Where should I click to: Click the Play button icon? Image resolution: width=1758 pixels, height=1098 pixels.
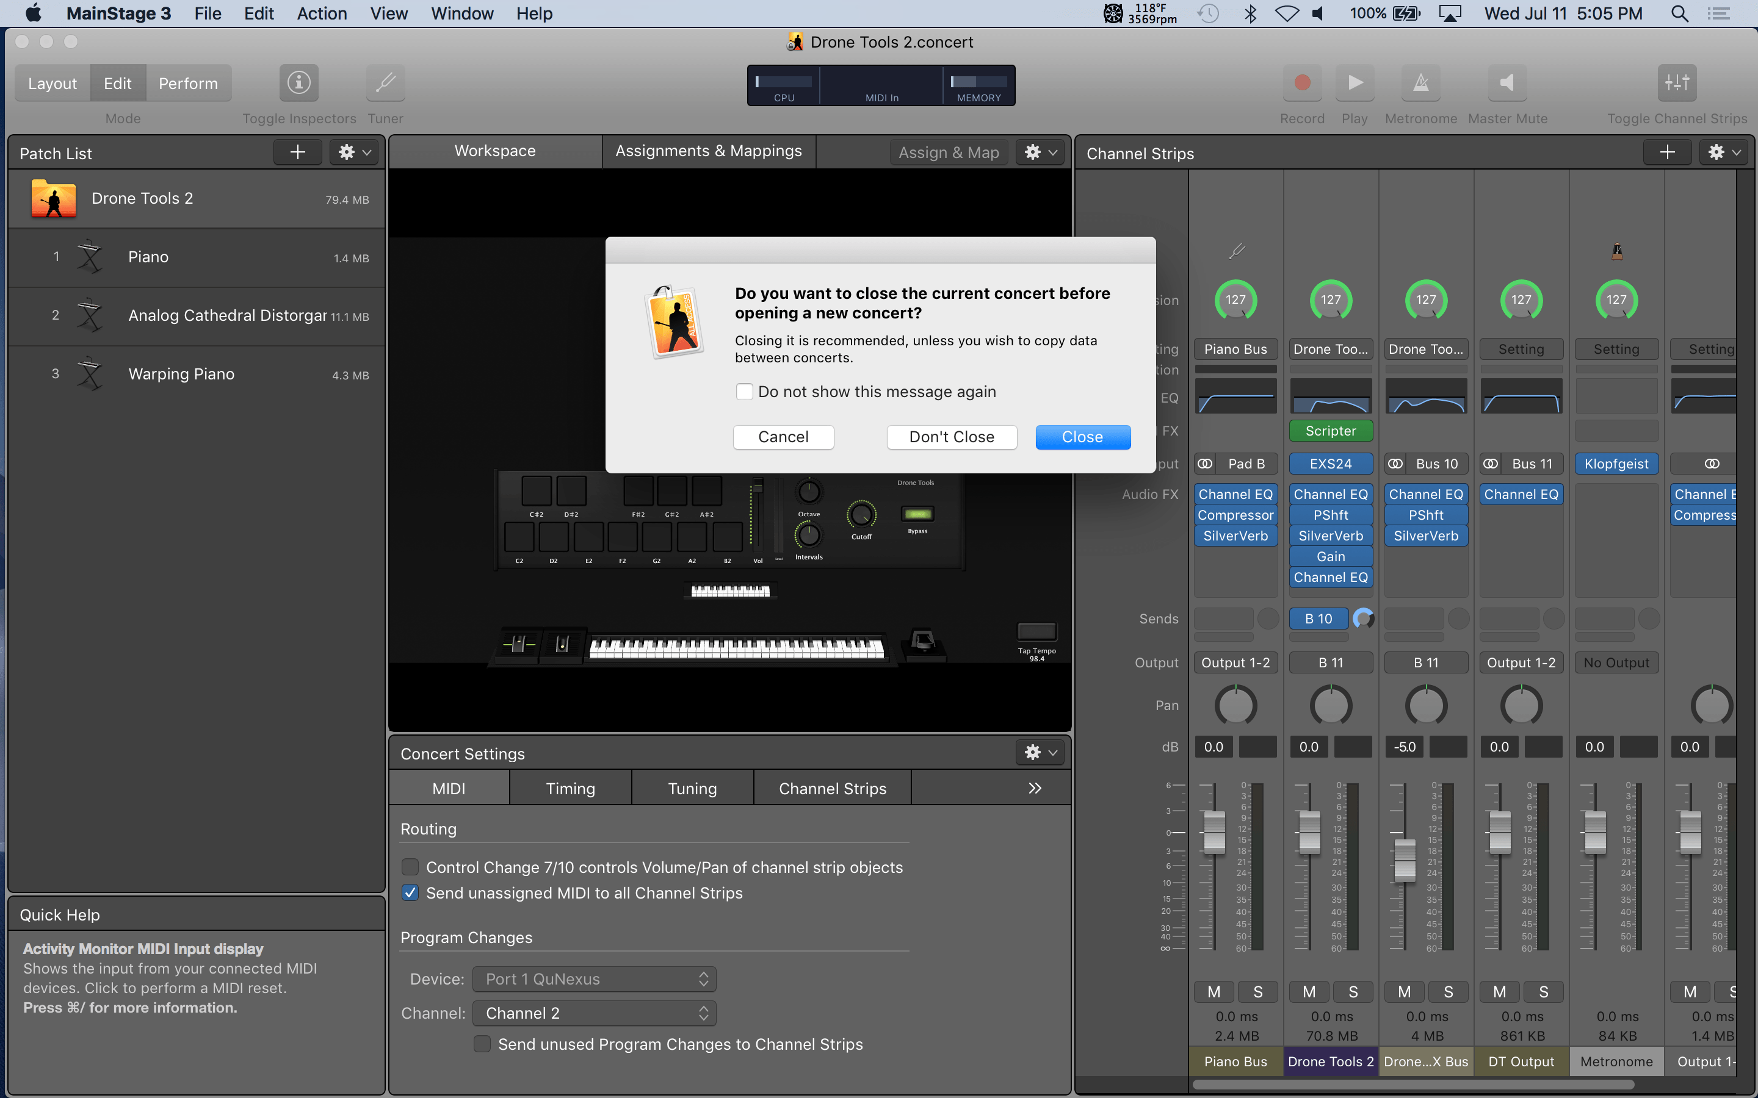1354,83
